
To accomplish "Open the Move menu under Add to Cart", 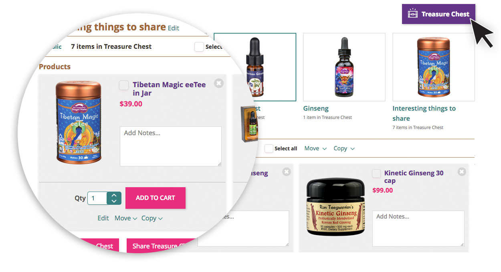I will (x=126, y=218).
